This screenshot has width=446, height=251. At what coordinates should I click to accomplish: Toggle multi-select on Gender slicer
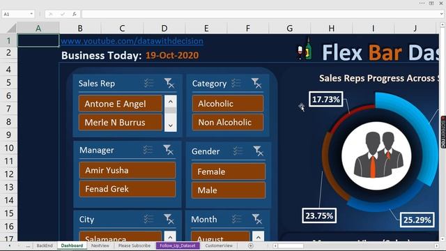[238, 151]
